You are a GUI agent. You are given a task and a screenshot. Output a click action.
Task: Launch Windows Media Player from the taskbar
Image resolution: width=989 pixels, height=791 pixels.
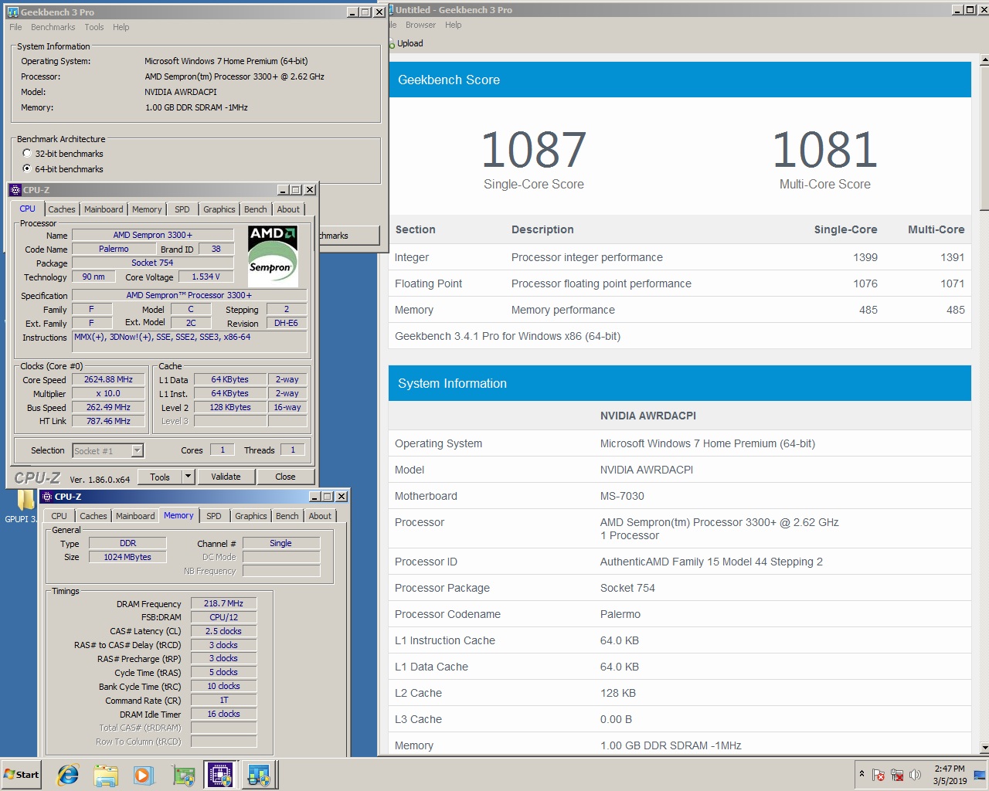(144, 775)
